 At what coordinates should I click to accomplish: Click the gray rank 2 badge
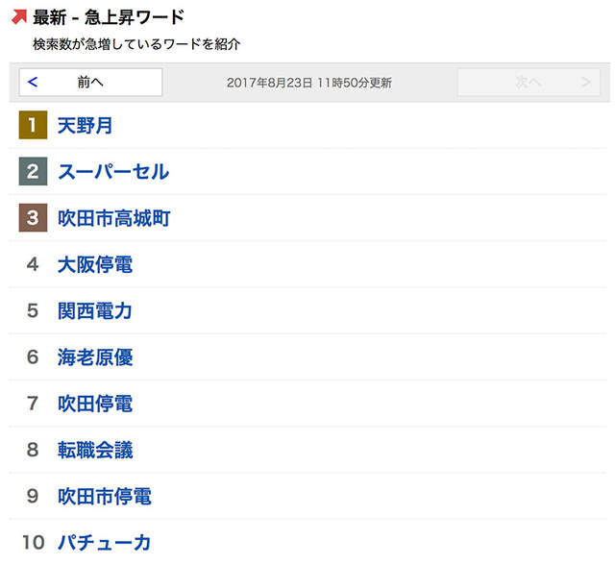pos(33,172)
